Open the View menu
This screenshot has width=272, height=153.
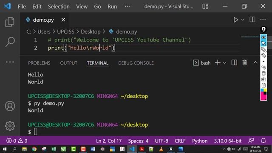click(x=82, y=7)
